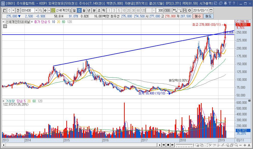Click the T font icon in title bar
Viewport: 253px width, 149px height.
tap(230, 3)
